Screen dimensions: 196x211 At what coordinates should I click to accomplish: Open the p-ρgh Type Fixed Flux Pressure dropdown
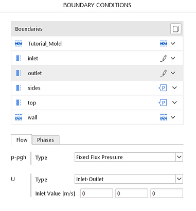tap(129, 157)
